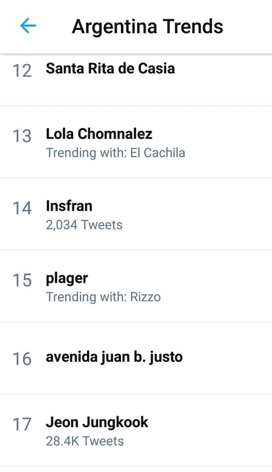The image size is (272, 472).
Task: Select the Insfran trending topic
Action: (69, 206)
